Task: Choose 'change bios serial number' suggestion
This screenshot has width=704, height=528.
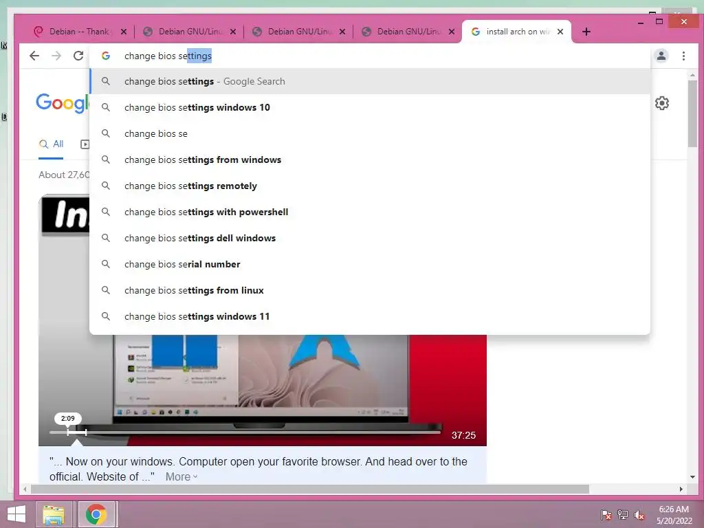Action: coord(370,264)
